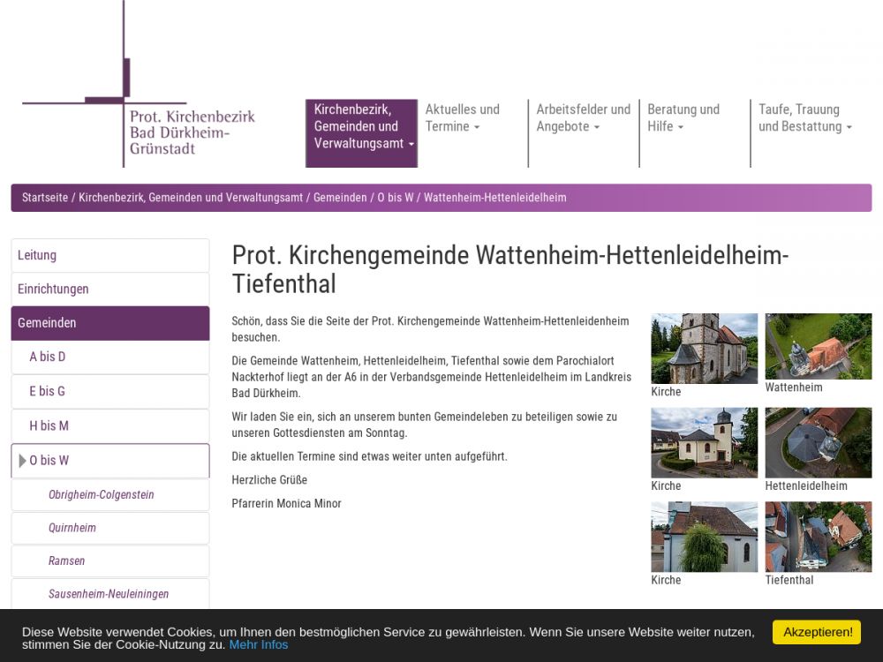Open the Obrigheim-Colgenstein sidebar entry

tap(101, 494)
